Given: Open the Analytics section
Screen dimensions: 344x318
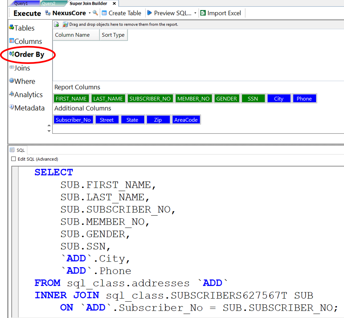Looking at the screenshot, I should pos(26,95).
